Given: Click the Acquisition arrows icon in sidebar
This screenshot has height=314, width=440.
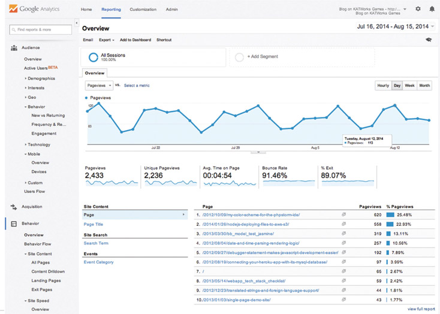Looking at the screenshot, I should pyautogui.click(x=14, y=207).
